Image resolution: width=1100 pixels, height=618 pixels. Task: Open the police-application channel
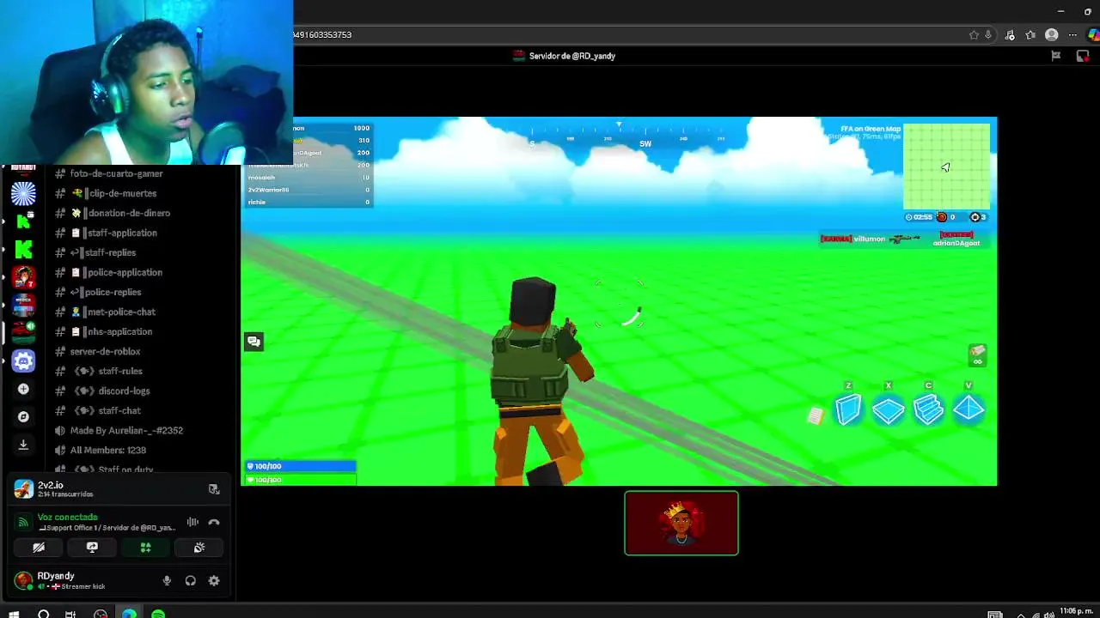click(117, 272)
